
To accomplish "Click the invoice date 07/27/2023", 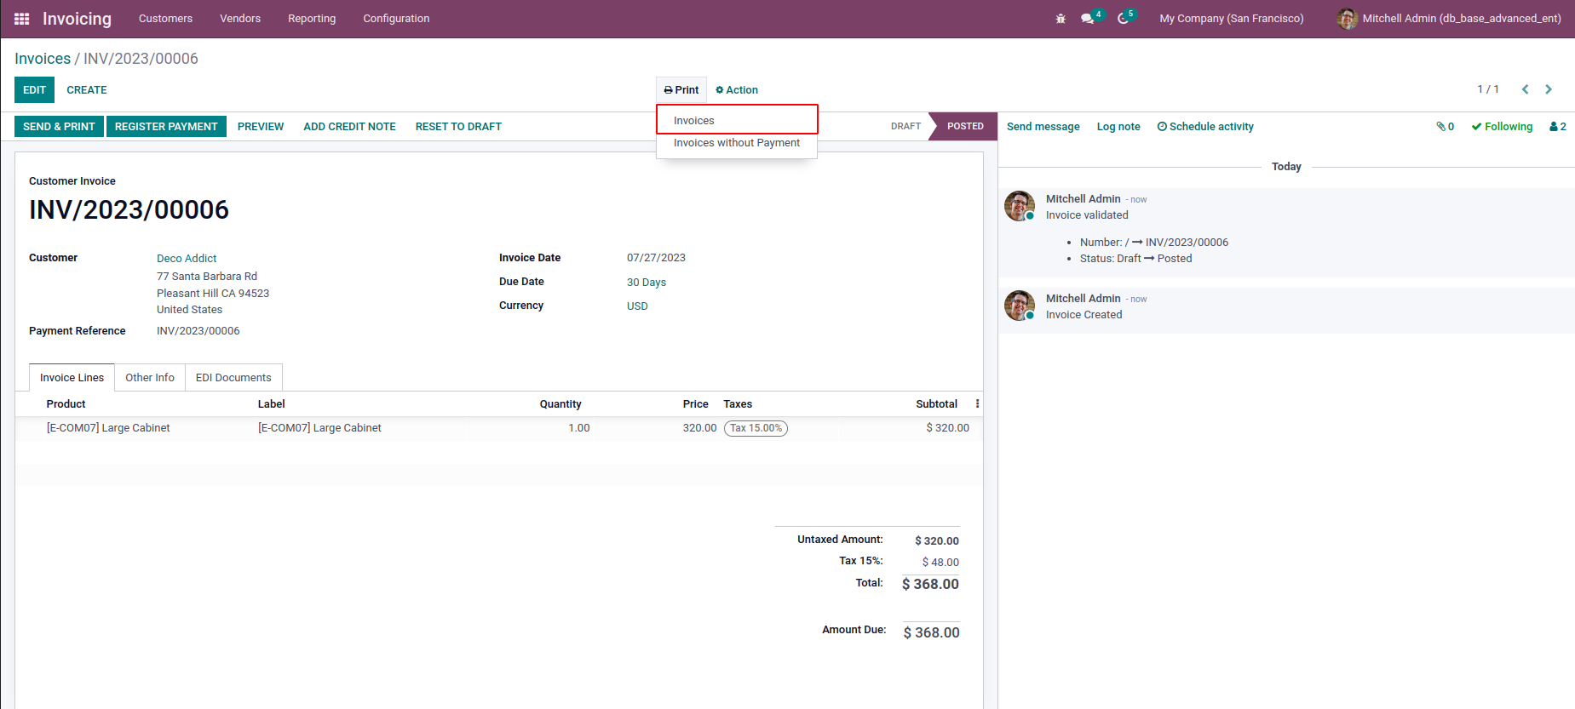I will 656,258.
